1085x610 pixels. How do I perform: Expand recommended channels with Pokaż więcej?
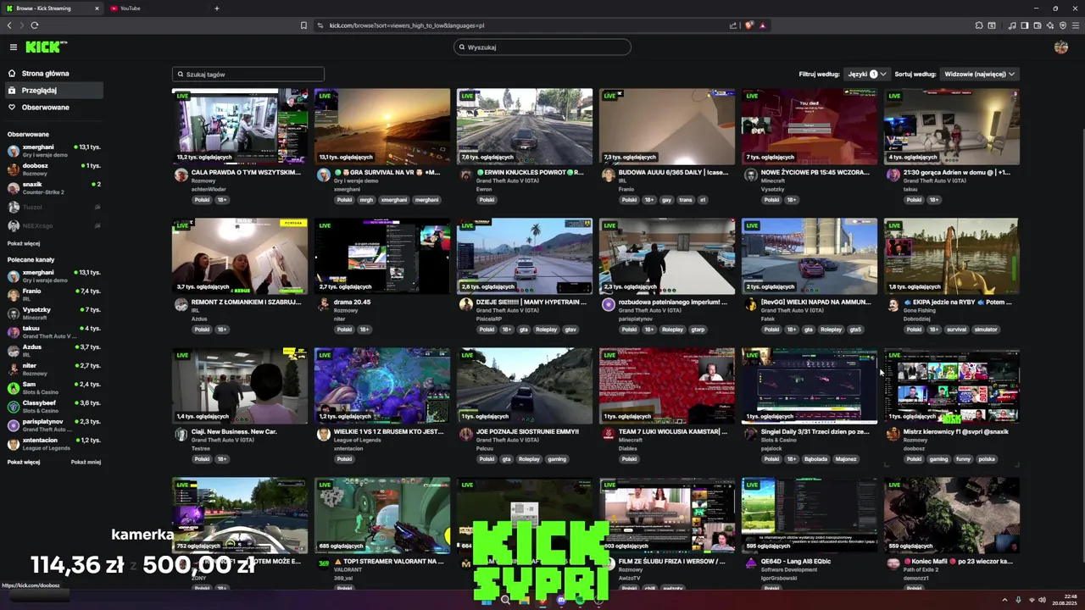click(x=24, y=462)
